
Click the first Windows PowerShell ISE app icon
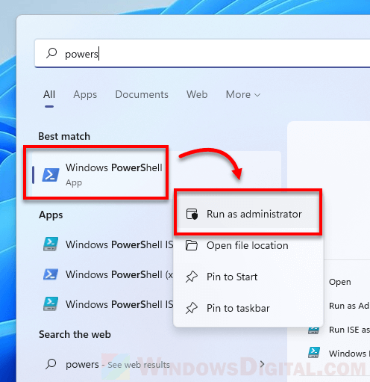pos(51,244)
